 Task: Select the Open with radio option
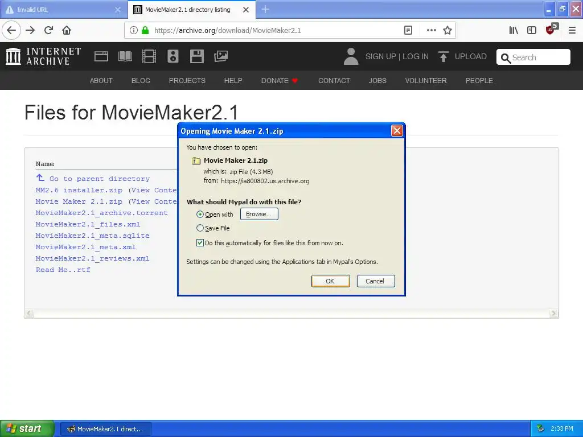200,215
